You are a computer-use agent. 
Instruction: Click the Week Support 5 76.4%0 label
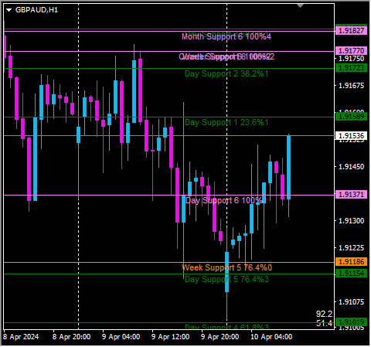(x=227, y=267)
